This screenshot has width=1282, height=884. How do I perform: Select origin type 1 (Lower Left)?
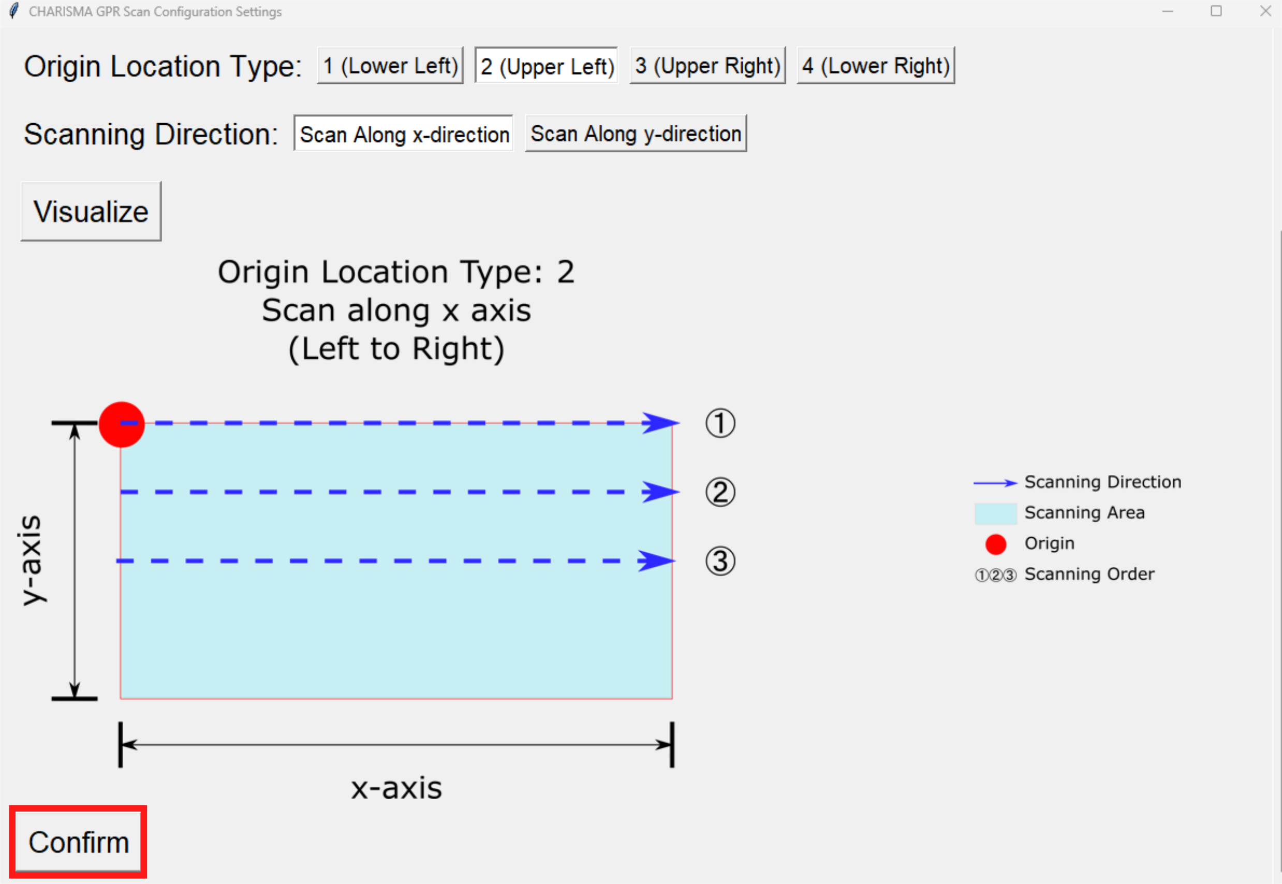(x=390, y=66)
